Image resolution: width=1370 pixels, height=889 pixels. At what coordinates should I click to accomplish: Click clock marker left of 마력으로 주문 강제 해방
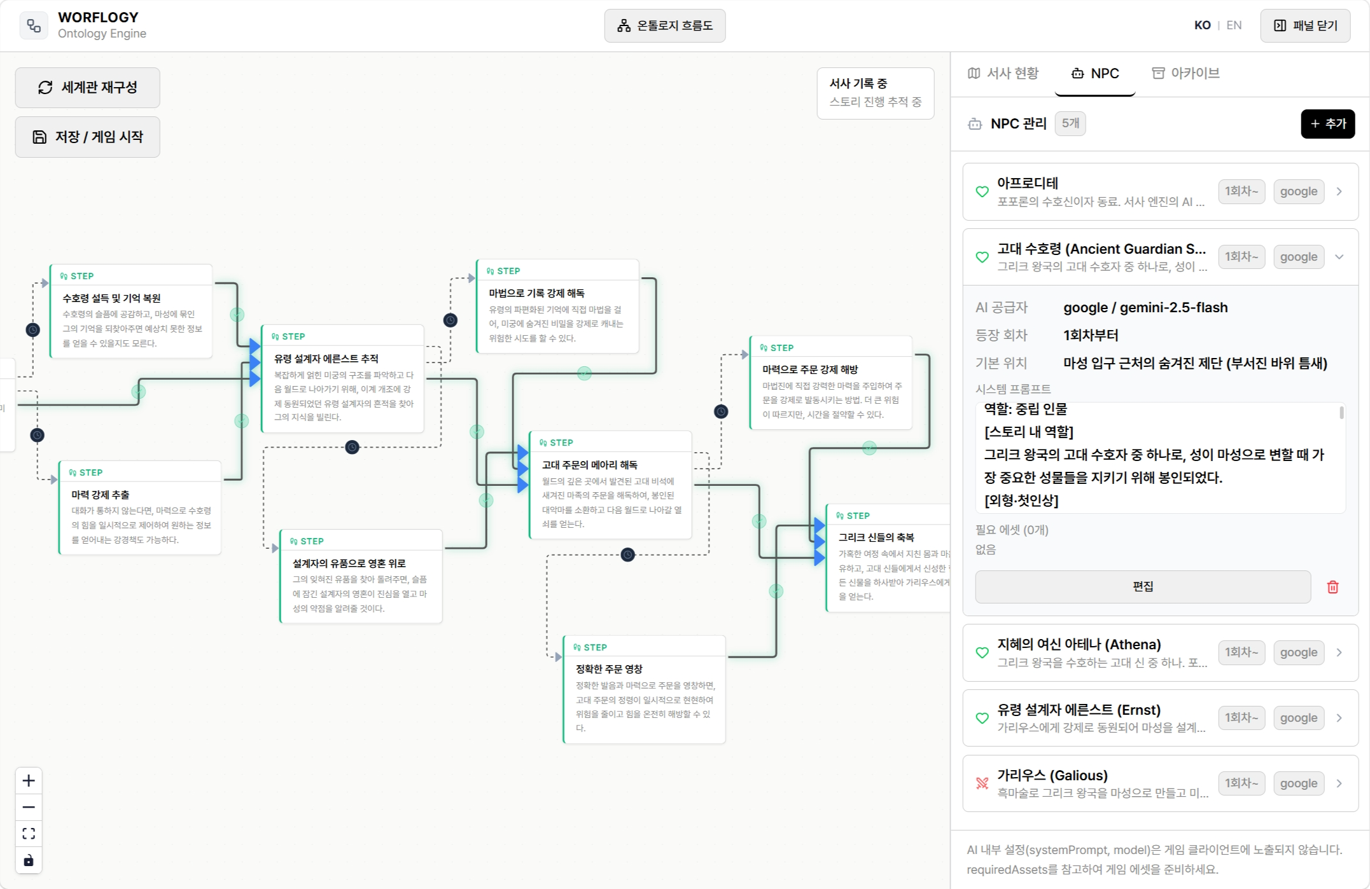[721, 411]
